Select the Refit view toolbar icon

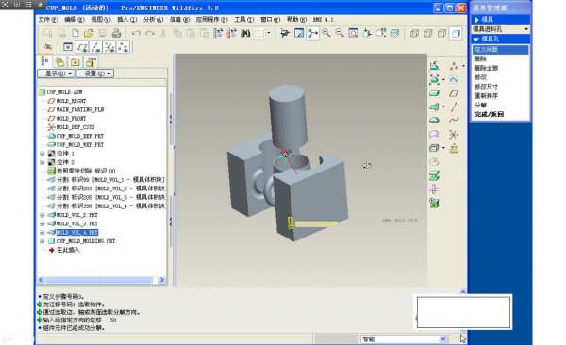(x=354, y=33)
